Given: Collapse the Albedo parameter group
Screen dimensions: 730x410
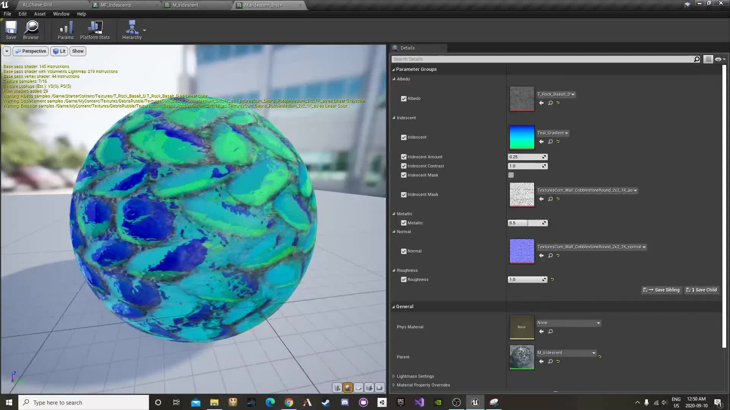Looking at the screenshot, I should (394, 79).
